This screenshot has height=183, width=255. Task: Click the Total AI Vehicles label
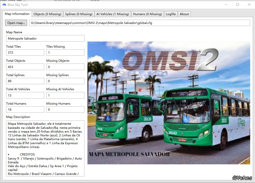pyautogui.click(x=18, y=89)
